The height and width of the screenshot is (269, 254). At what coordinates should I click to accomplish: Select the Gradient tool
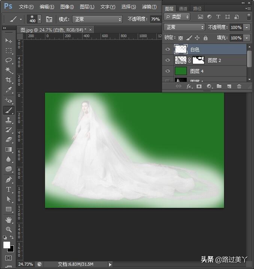click(x=8, y=149)
